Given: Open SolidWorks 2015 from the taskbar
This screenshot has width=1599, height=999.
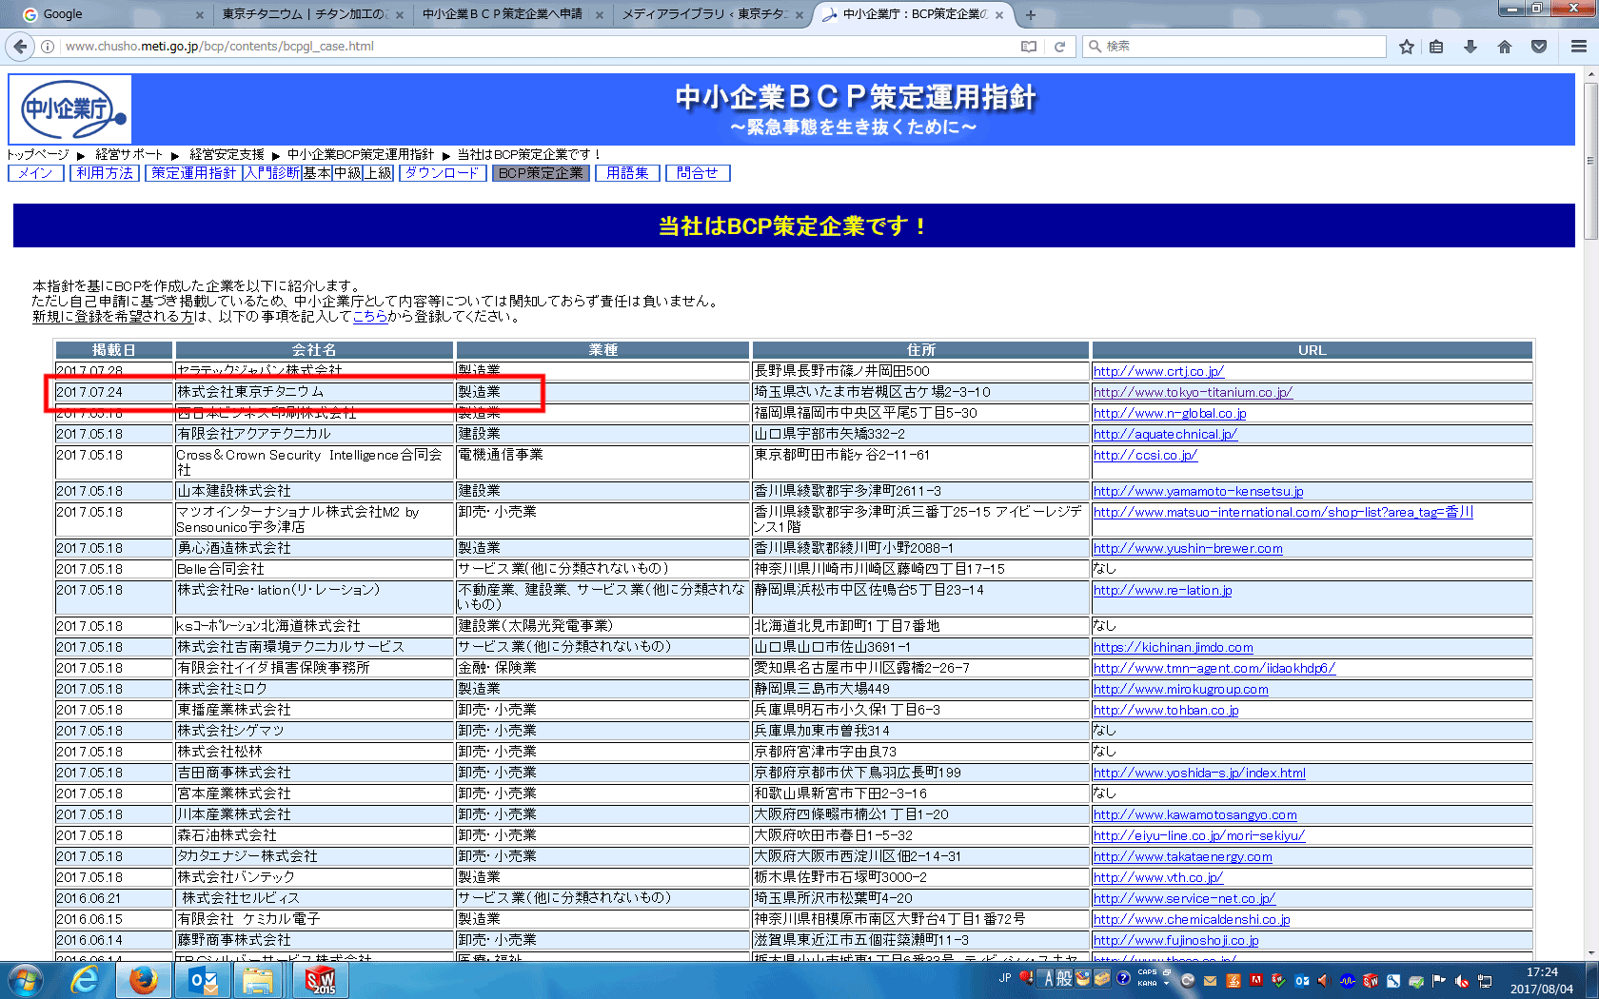Looking at the screenshot, I should 320,979.
